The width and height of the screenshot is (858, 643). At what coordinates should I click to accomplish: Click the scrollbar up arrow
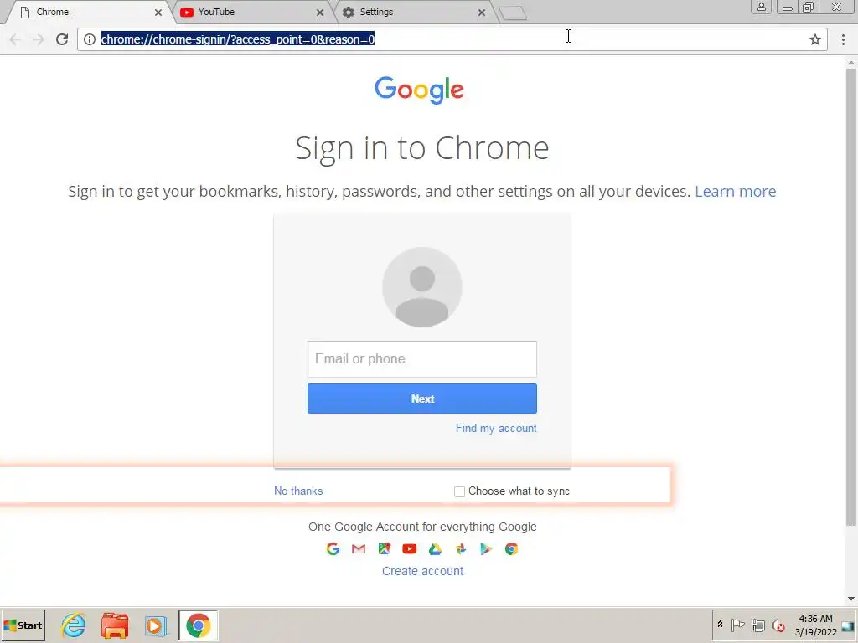coord(851,63)
